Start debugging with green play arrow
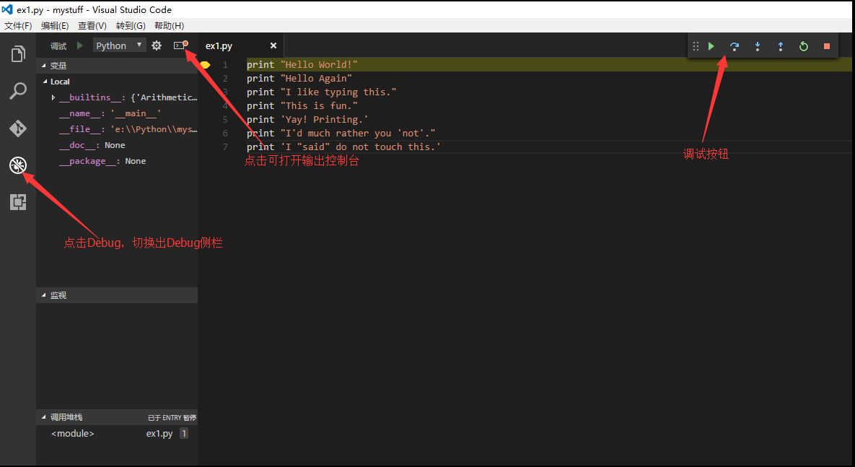The height and width of the screenshot is (467, 855). coord(80,45)
